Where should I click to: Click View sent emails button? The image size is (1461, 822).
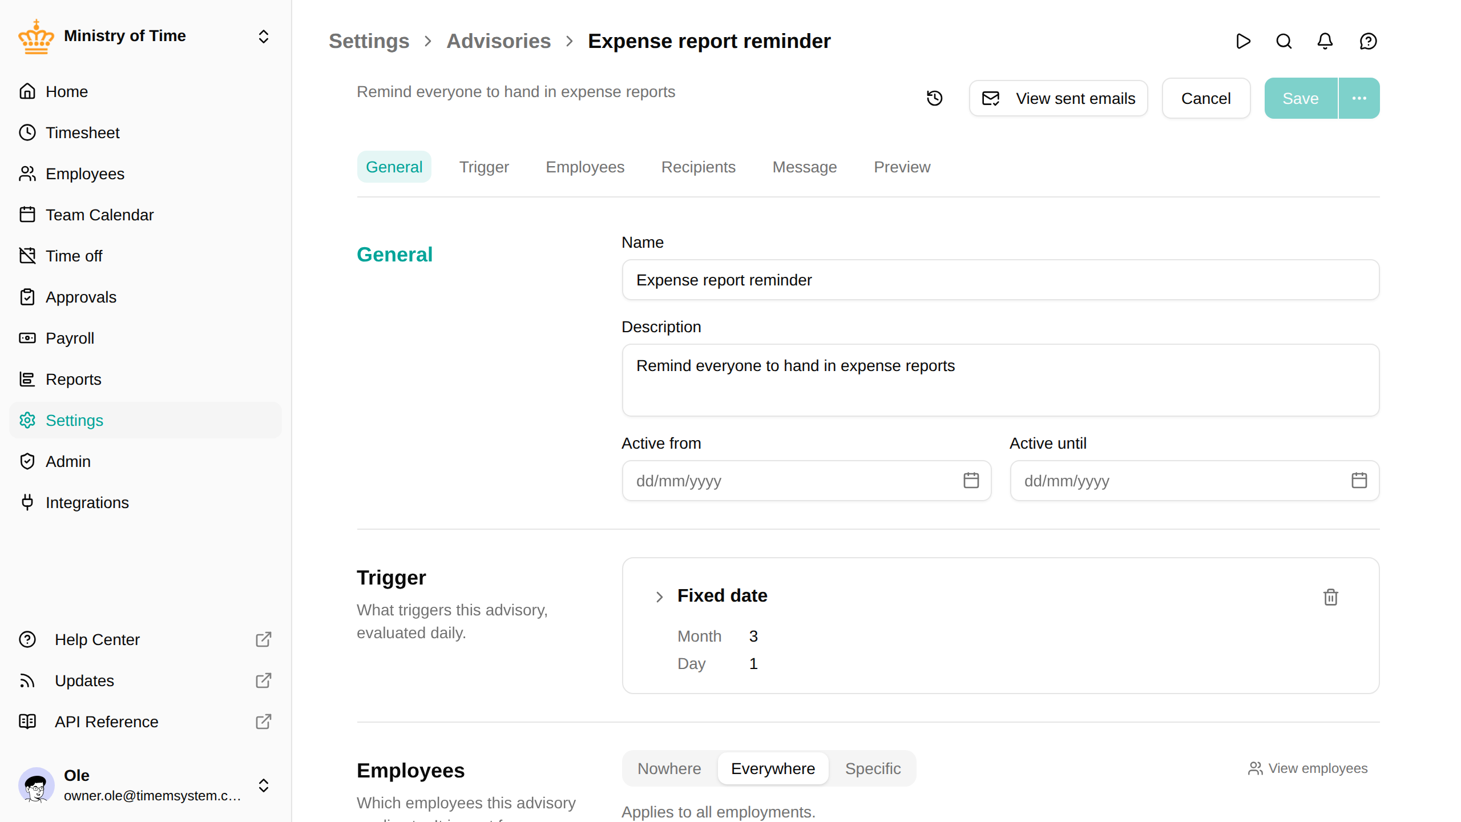click(1059, 98)
